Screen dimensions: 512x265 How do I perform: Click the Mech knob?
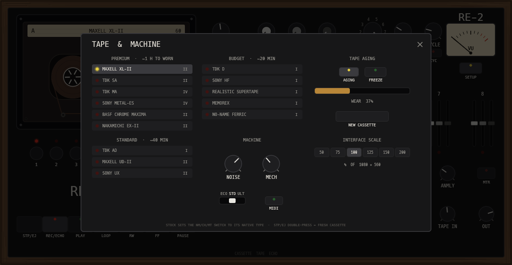[x=271, y=164]
